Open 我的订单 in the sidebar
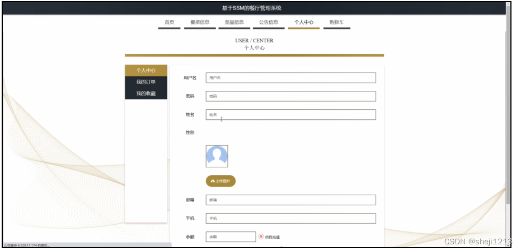 [x=146, y=82]
